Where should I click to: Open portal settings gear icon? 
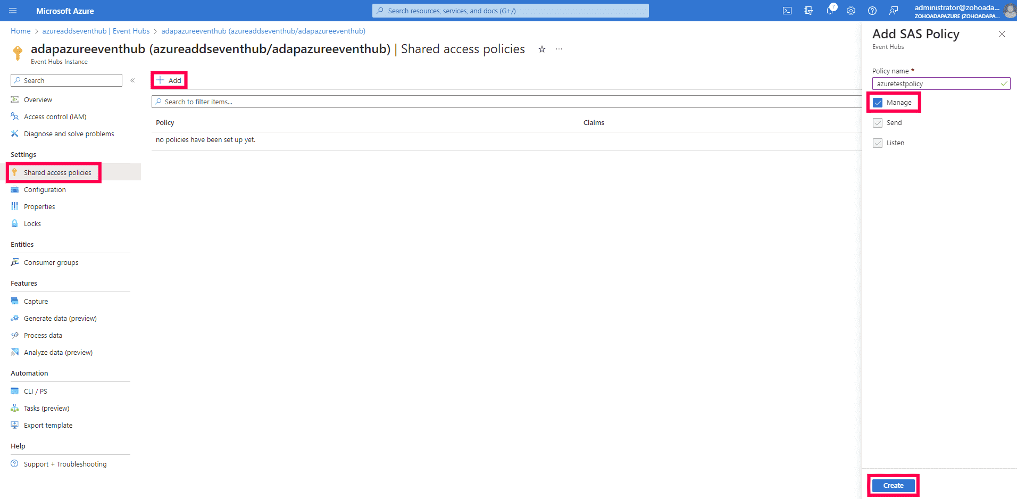[x=851, y=11]
